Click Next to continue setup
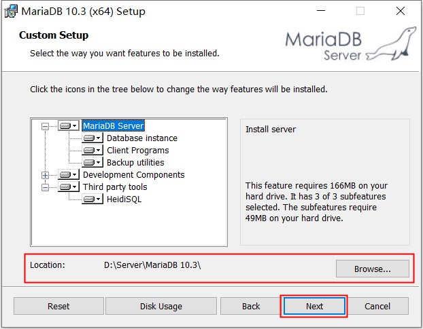This screenshot has width=423, height=329. point(314,306)
